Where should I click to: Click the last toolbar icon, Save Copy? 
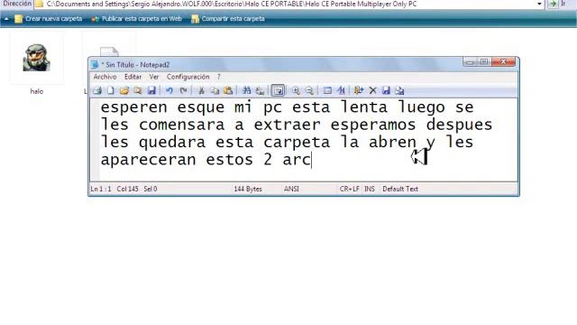(x=399, y=90)
